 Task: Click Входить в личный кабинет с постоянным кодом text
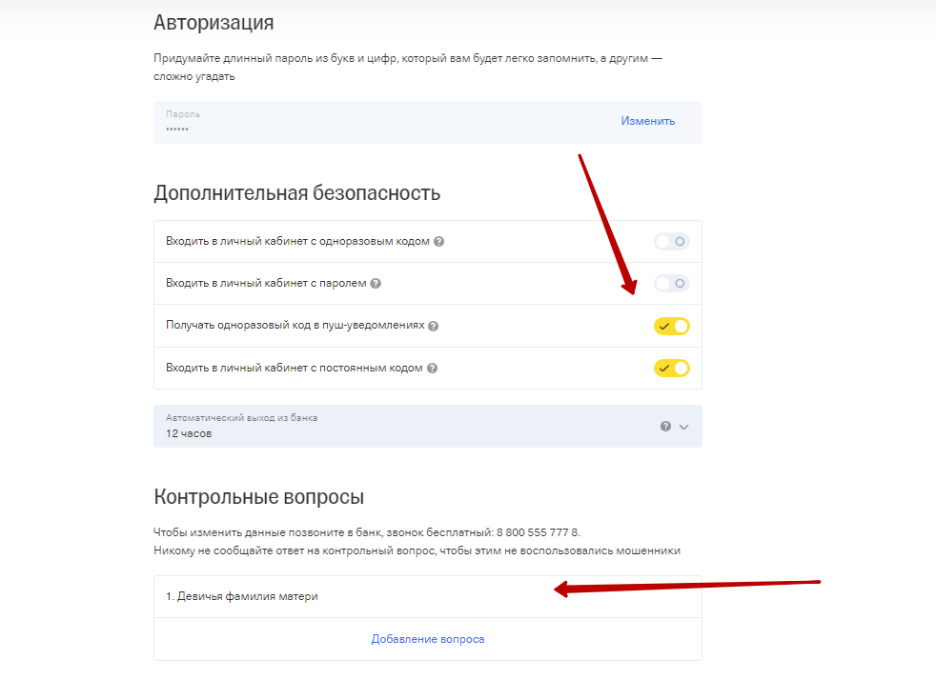coord(294,368)
